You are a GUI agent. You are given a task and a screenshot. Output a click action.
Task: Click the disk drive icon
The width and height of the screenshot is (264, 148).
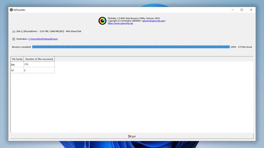tap(14, 31)
